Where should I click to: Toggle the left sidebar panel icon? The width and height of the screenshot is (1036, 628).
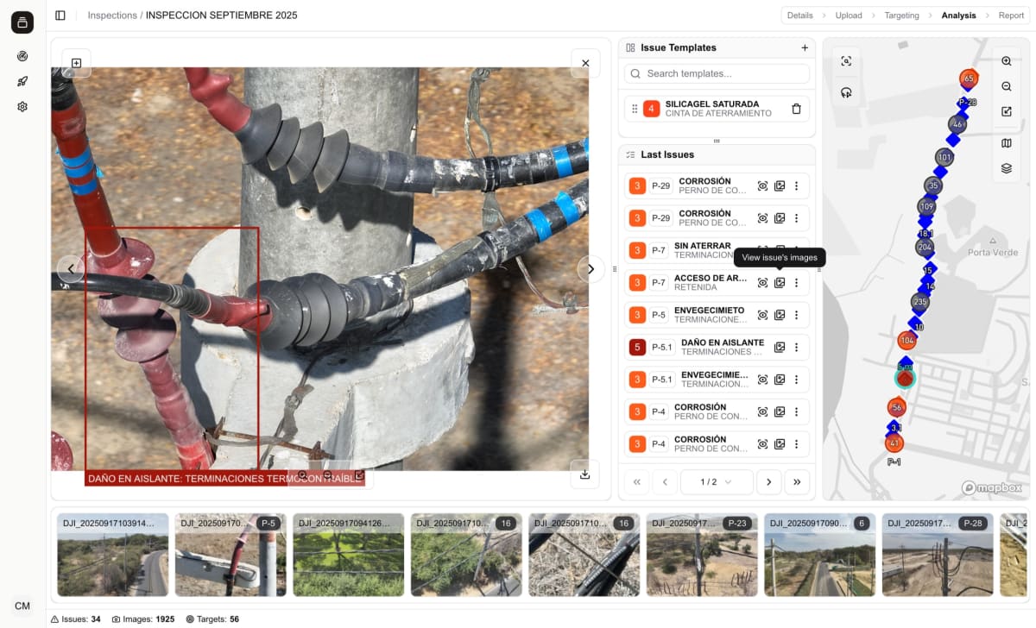click(60, 16)
